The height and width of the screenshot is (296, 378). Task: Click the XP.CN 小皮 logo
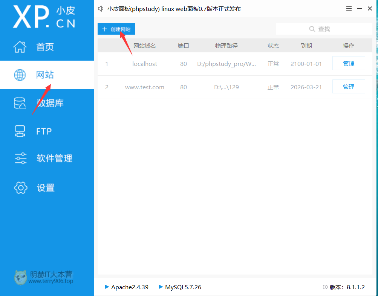[x=44, y=17]
